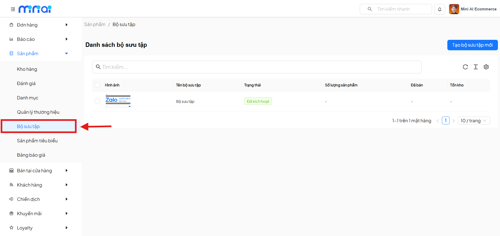Click the Zalo collection thumbnail image
500x236 pixels.
coord(118,101)
